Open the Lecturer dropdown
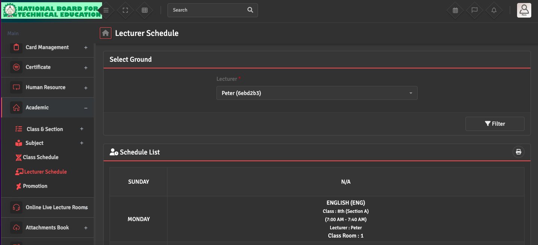Image resolution: width=538 pixels, height=245 pixels. [317, 93]
